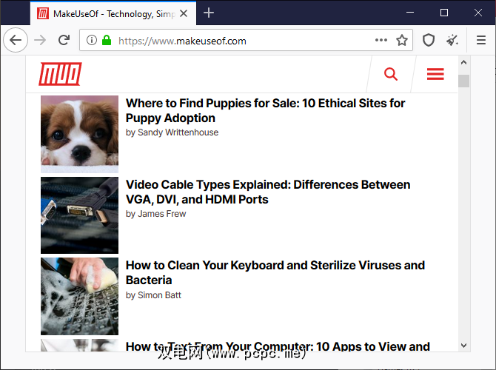The height and width of the screenshot is (370, 496).
Task: Click the makeuseof.com address bar
Action: (246, 40)
